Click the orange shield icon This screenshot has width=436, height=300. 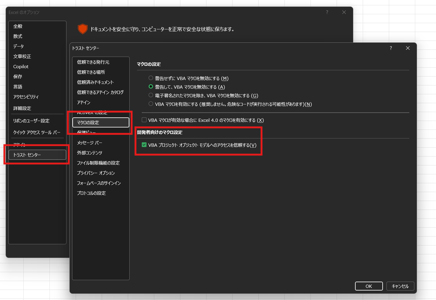pos(82,29)
